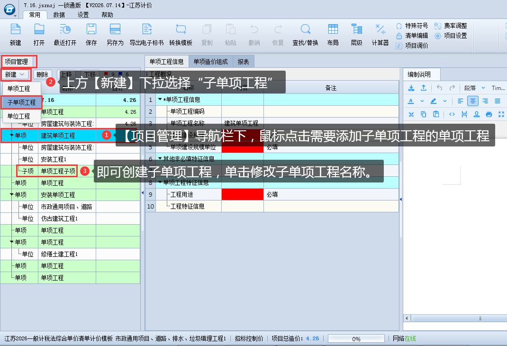Click the 费率调整 rate adjustment item

451,26
